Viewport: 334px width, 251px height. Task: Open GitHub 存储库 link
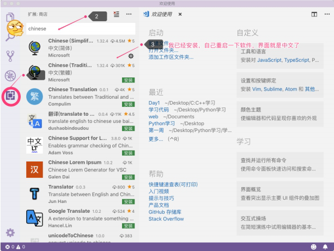(x=165, y=212)
